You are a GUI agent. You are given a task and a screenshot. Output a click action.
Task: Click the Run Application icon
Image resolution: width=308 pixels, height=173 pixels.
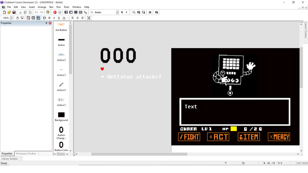pyautogui.click(x=139, y=12)
